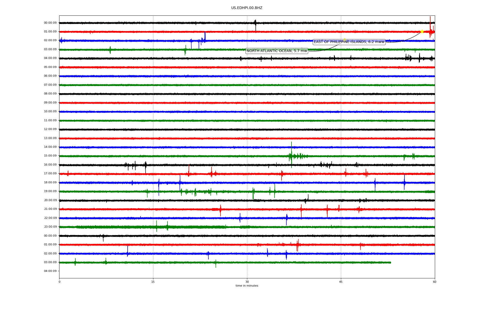Click the large red spike ending the second trace
The height and width of the screenshot is (309, 494).
click(430, 27)
